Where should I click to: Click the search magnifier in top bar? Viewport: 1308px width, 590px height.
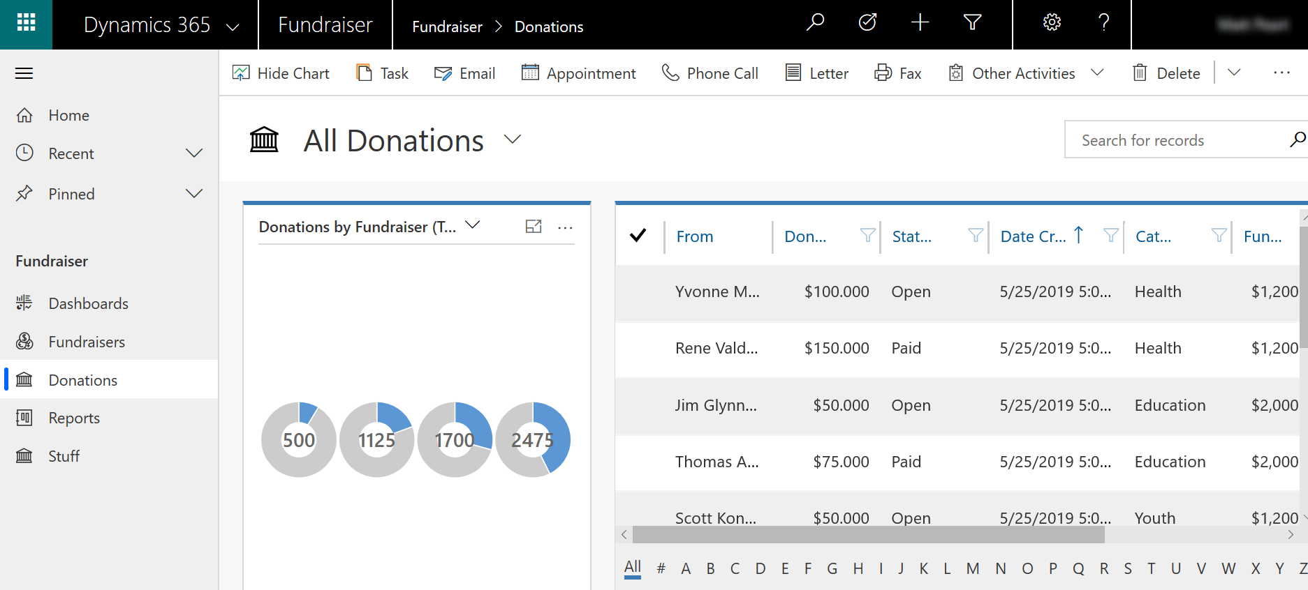pos(815,23)
